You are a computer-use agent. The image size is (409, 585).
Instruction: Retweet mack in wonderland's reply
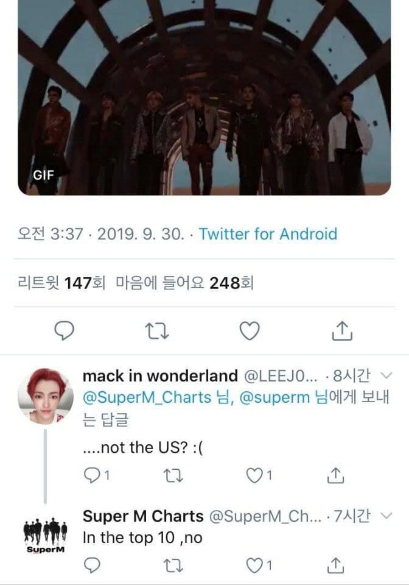tap(173, 475)
